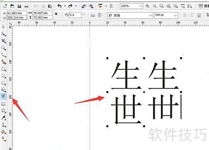
Task: Toggle underline text formatting
Action: coord(199,15)
